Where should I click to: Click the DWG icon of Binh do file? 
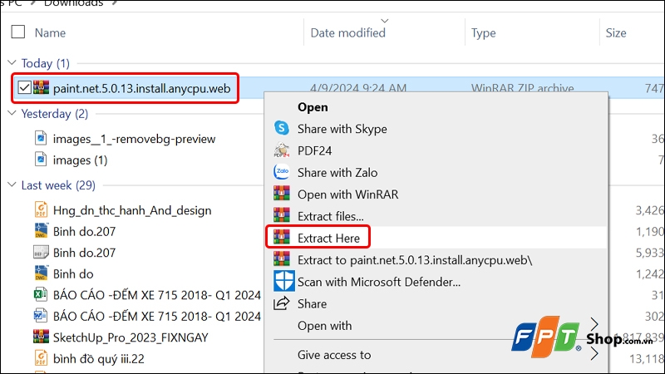pyautogui.click(x=41, y=273)
